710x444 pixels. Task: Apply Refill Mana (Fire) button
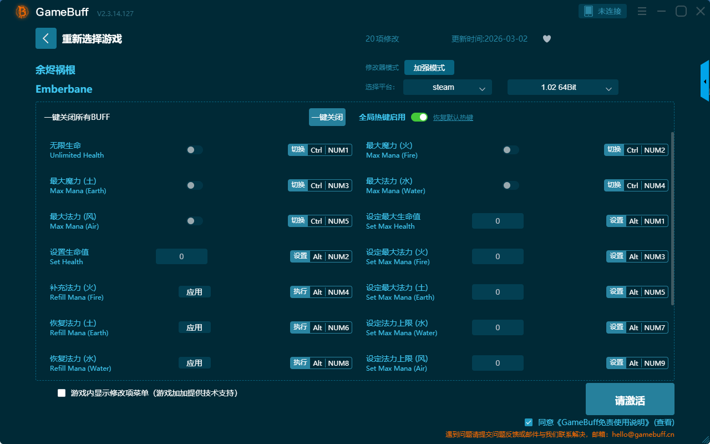tap(194, 292)
